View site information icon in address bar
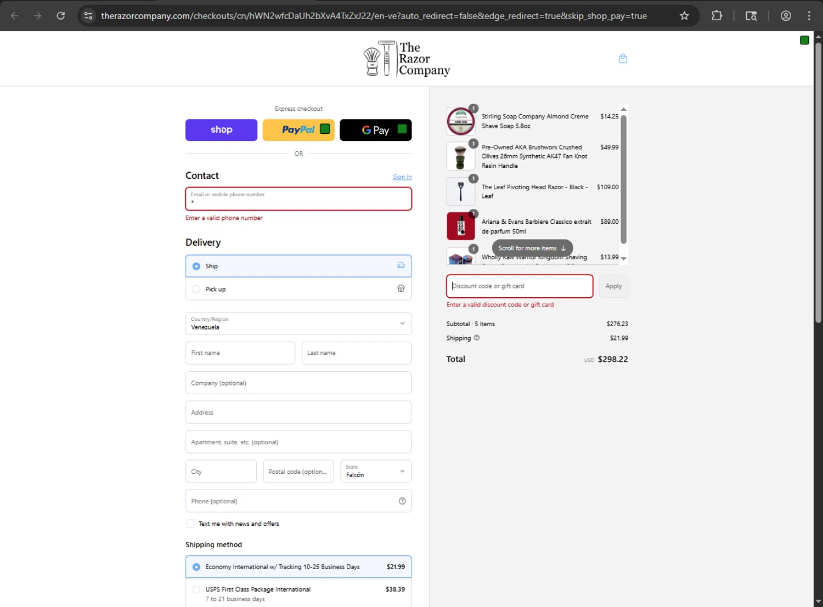 88,16
